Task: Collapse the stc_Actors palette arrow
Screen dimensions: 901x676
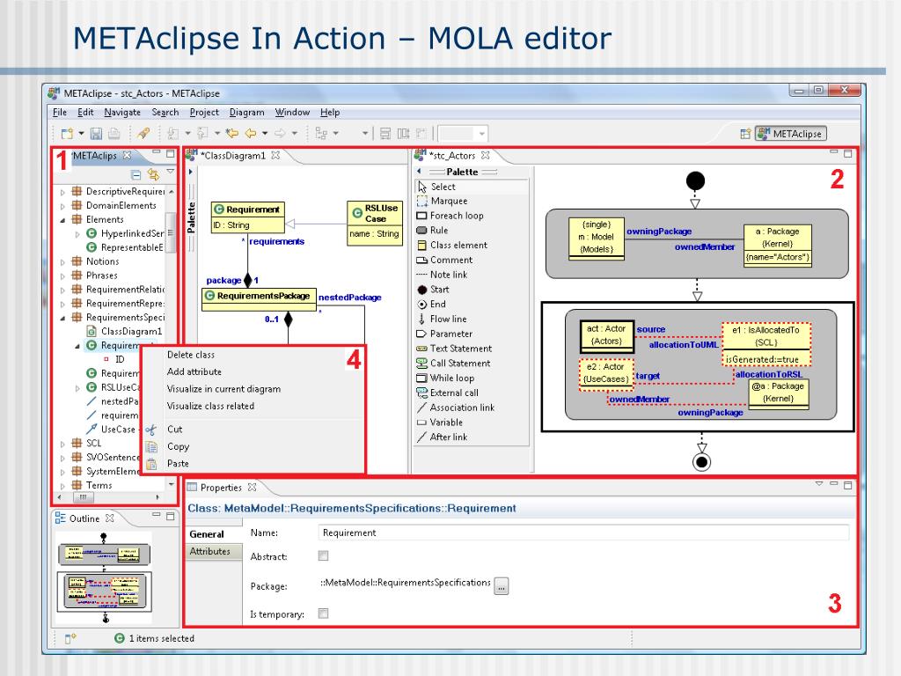Action: point(419,172)
